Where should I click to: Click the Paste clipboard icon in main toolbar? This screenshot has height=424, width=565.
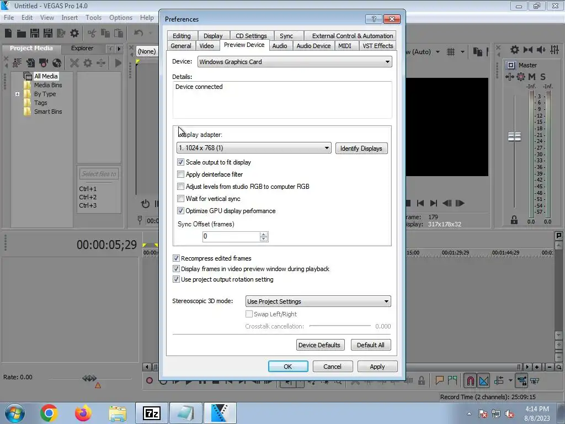point(119,33)
